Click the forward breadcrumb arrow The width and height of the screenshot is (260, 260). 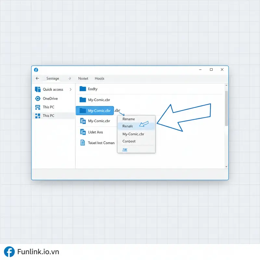coord(69,78)
